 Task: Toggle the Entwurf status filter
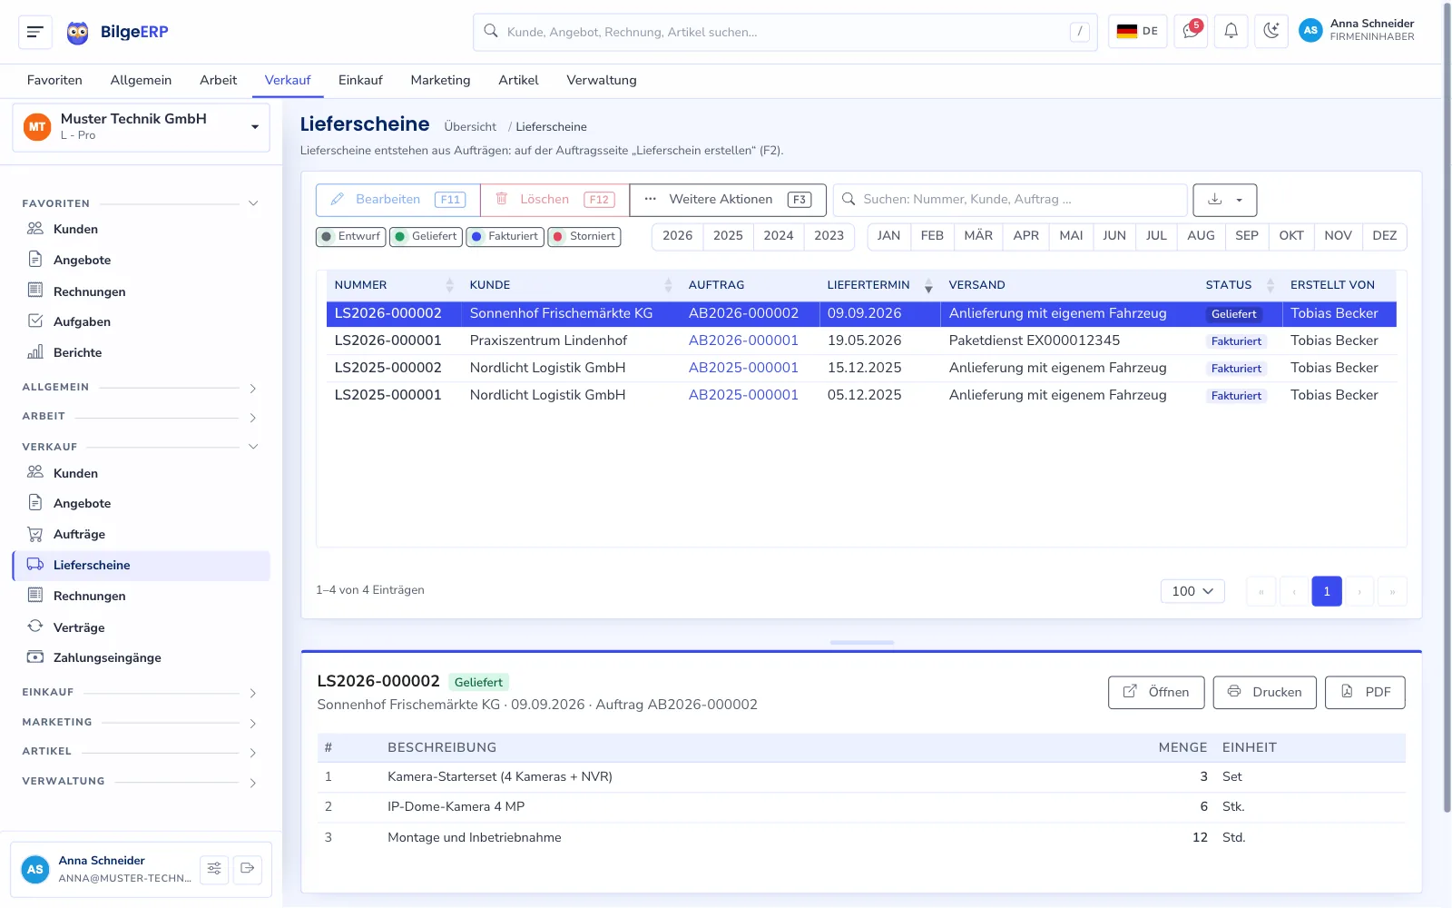(x=351, y=237)
